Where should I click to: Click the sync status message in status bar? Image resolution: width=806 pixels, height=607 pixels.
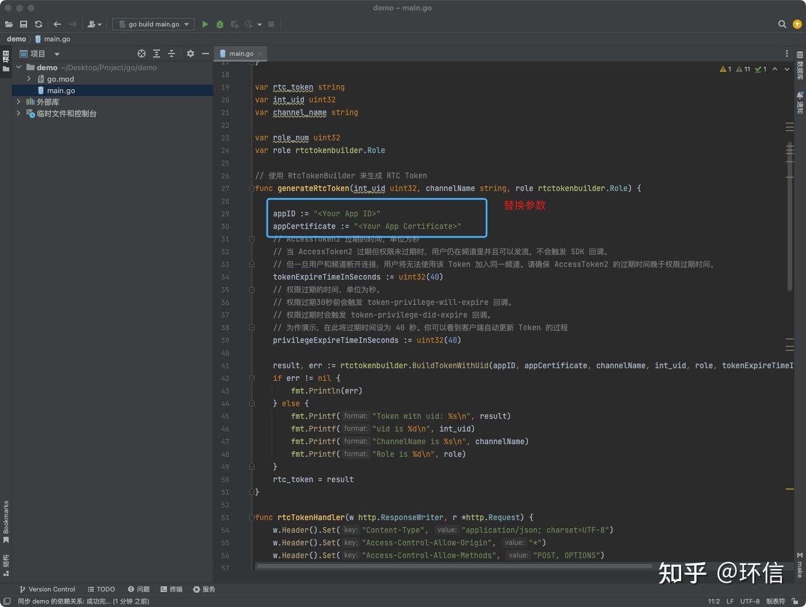click(x=83, y=601)
